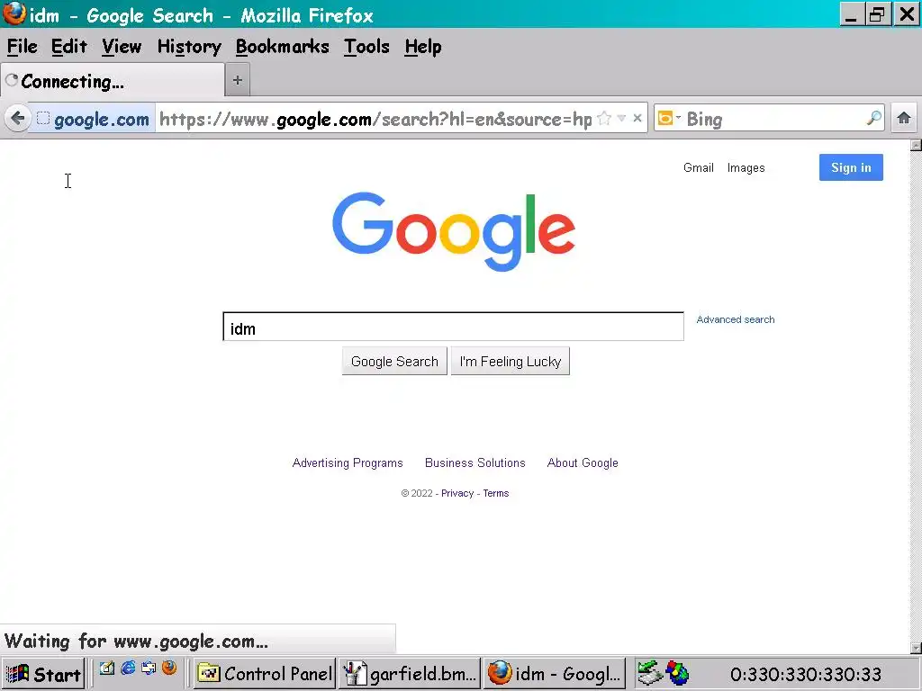Click the © 2022 footer text
The width and height of the screenshot is (922, 691).
pos(417,494)
